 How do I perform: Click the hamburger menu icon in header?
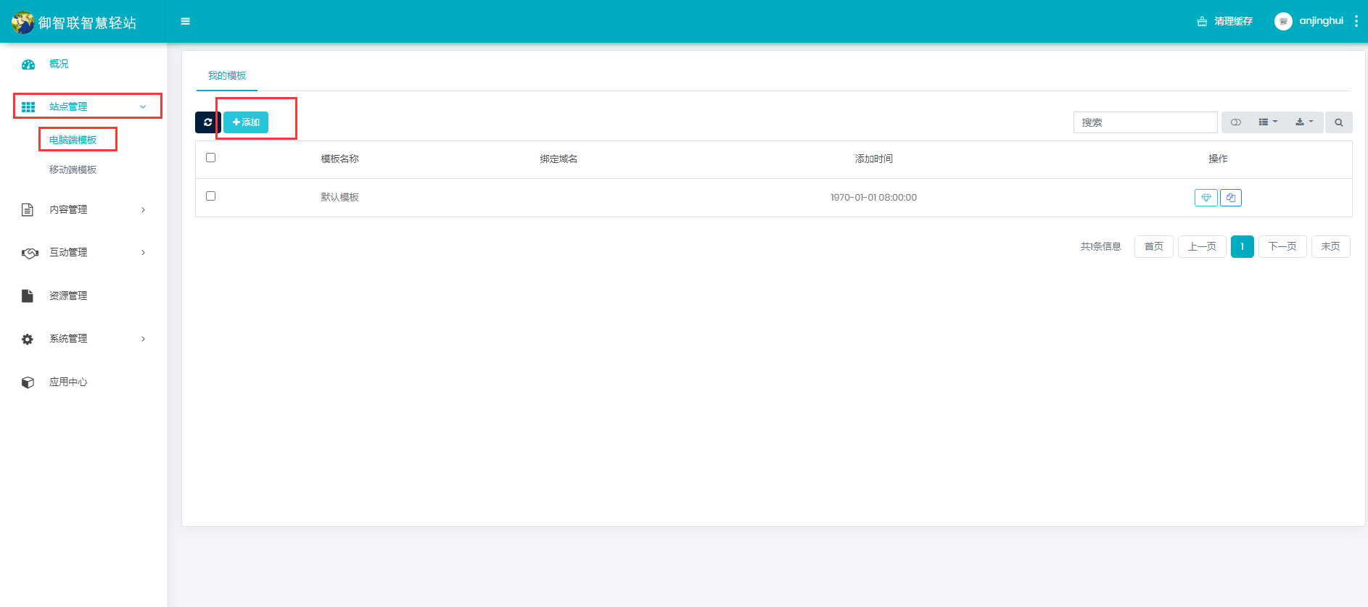pyautogui.click(x=186, y=22)
